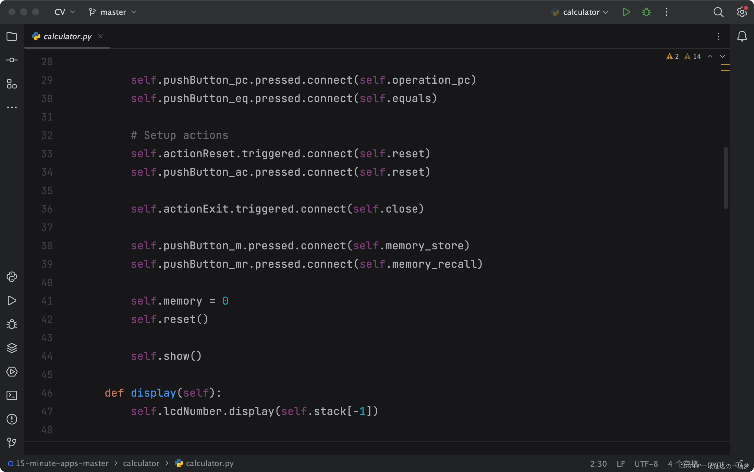
Task: Open the Python Console tool window
Action: [12, 277]
